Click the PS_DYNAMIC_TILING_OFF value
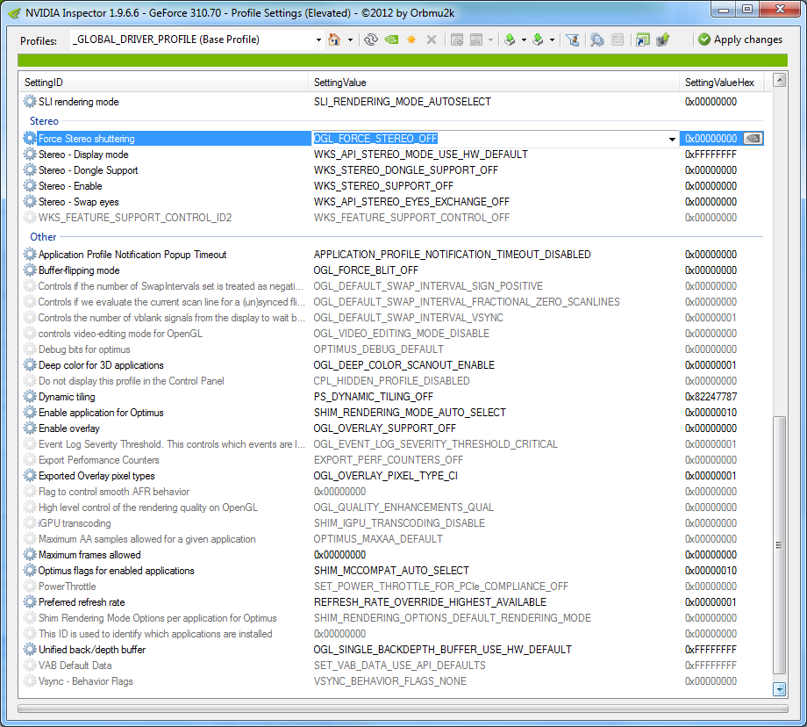Viewport: 807px width, 727px height. [x=373, y=397]
